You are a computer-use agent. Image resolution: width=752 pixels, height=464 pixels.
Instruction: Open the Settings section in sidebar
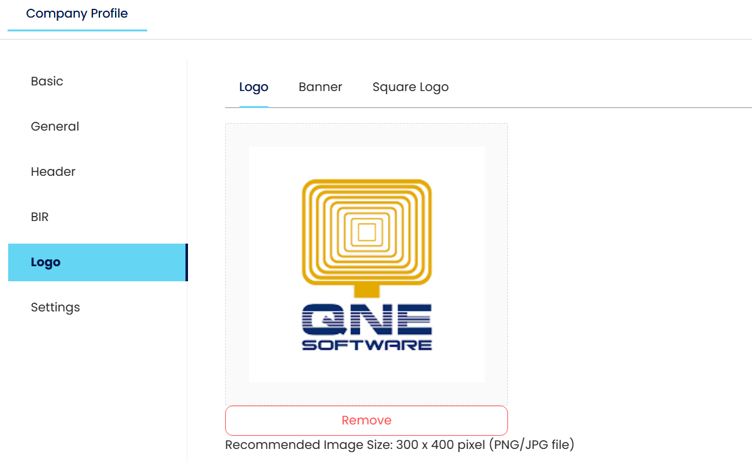click(55, 308)
